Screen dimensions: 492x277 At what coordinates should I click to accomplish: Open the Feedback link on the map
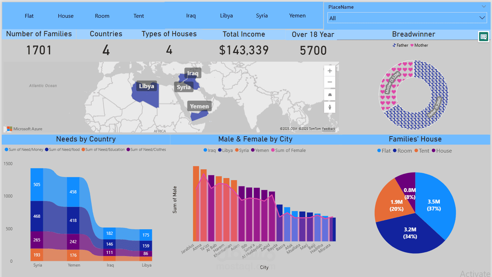pyautogui.click(x=329, y=129)
